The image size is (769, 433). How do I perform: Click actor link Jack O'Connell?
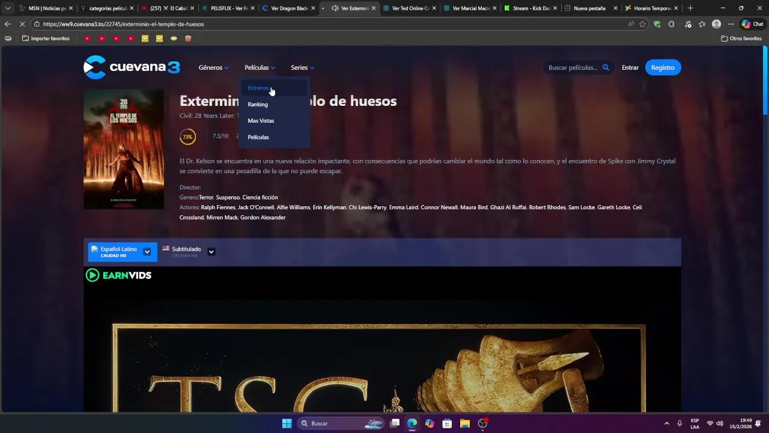pos(256,207)
